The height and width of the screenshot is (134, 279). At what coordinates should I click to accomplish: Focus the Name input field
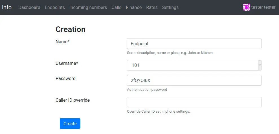pyautogui.click(x=194, y=44)
